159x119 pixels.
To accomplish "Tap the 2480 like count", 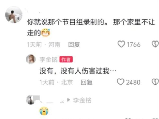I will [133, 82].
